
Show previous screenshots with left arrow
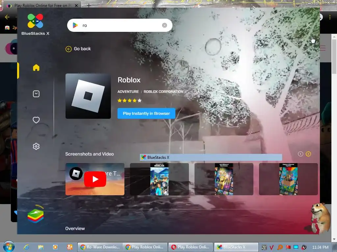point(300,154)
